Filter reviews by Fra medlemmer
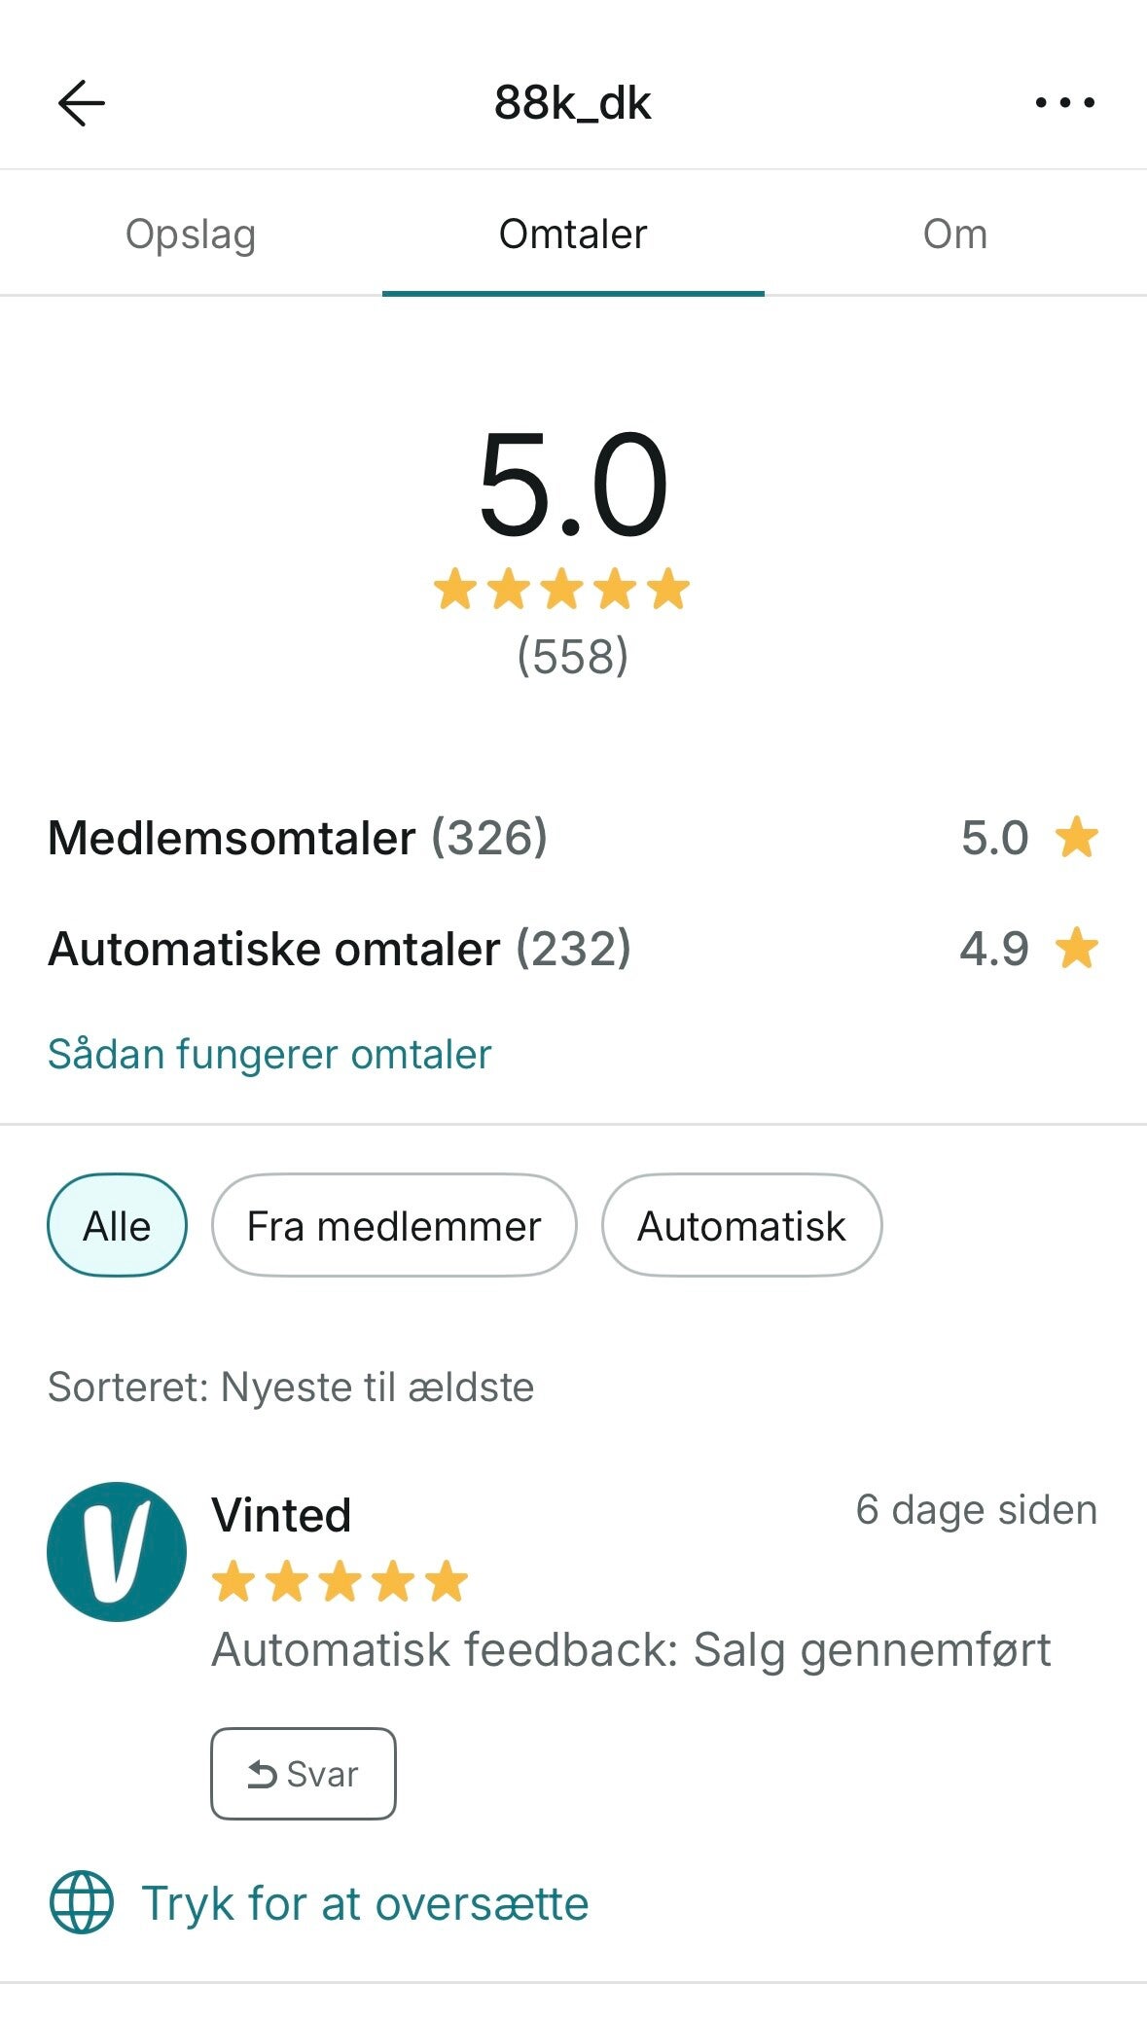 (394, 1225)
